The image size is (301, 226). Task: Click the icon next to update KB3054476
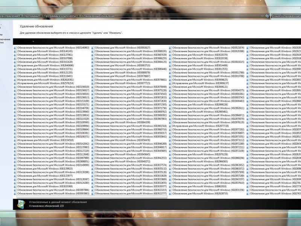point(93,140)
